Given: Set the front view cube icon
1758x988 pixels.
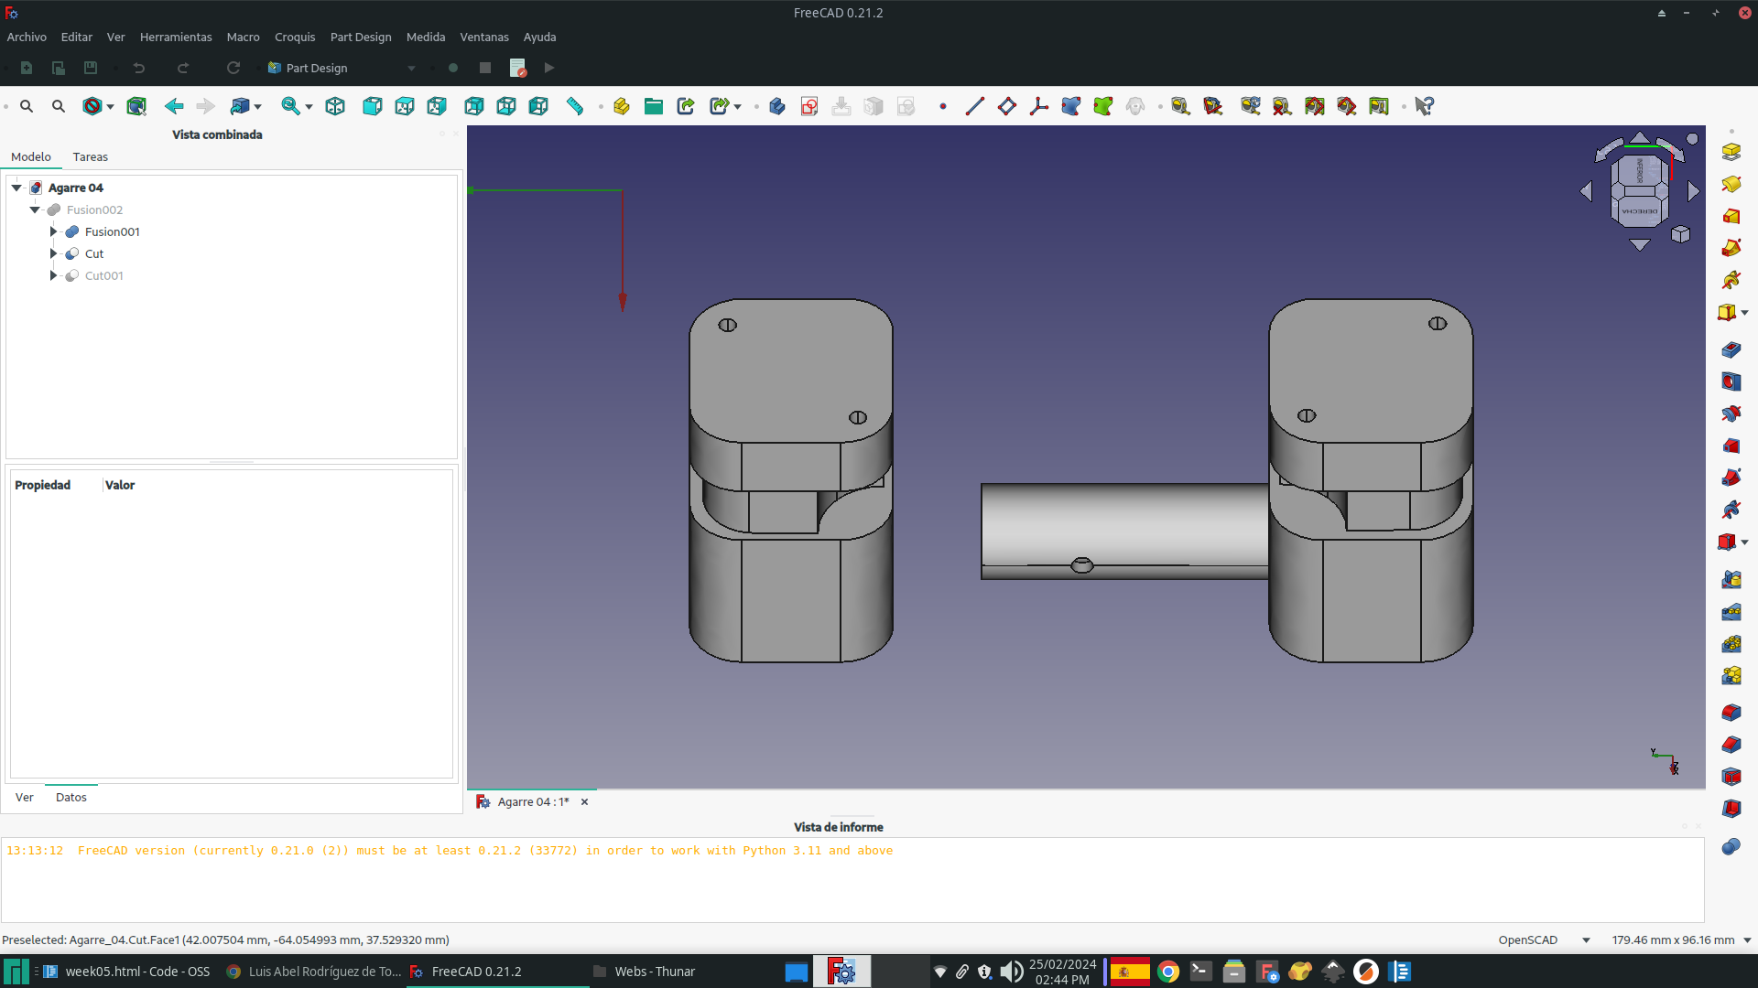Looking at the screenshot, I should (372, 106).
